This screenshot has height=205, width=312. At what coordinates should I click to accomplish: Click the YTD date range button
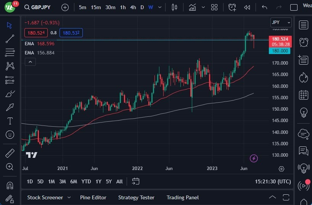click(86, 181)
